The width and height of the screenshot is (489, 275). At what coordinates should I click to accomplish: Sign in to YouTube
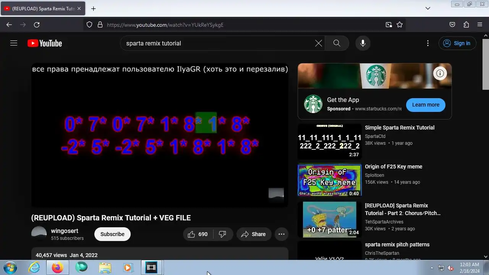pos(457,43)
